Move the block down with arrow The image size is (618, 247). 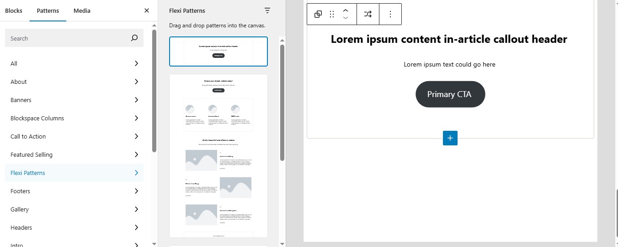pyautogui.click(x=346, y=18)
